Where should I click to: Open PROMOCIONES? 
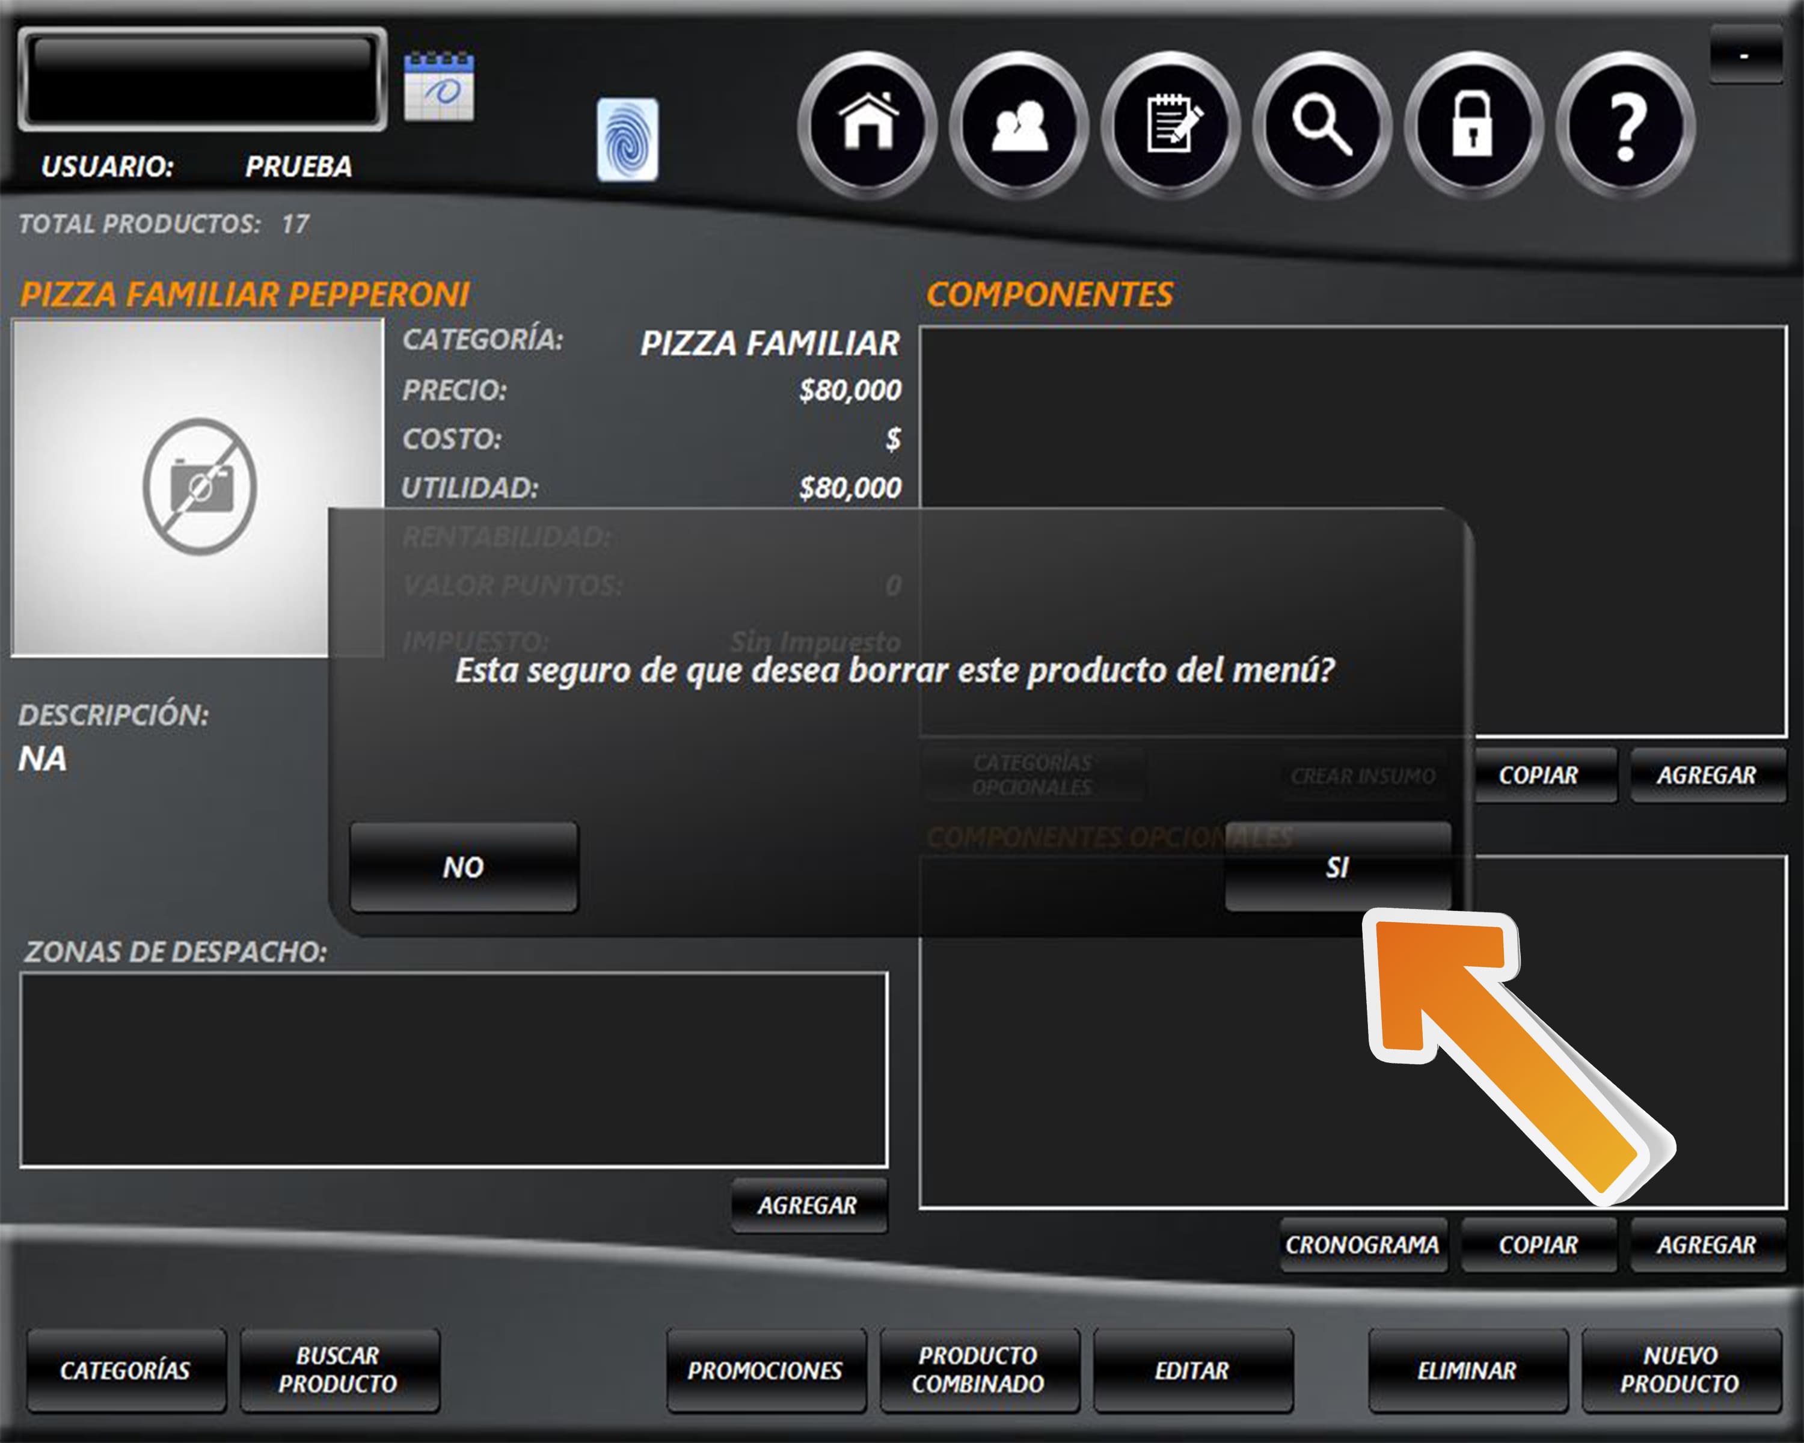coord(765,1370)
